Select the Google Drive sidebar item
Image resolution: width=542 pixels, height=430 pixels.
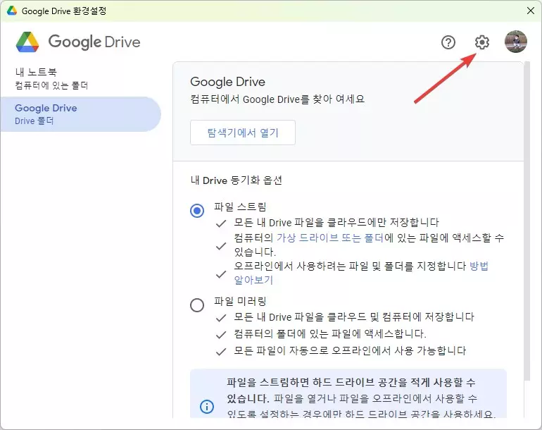point(81,114)
